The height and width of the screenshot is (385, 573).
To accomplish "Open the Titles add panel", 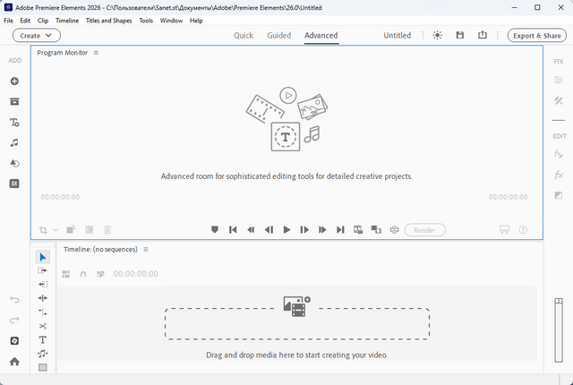I will click(14, 123).
